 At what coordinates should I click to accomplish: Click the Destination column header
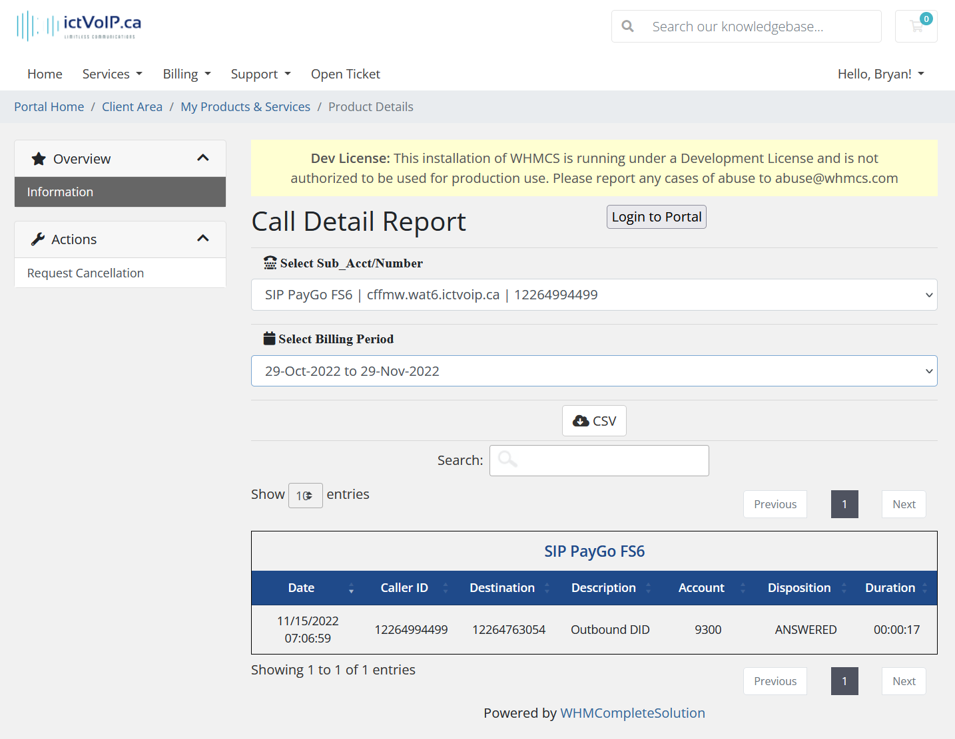pyautogui.click(x=502, y=588)
